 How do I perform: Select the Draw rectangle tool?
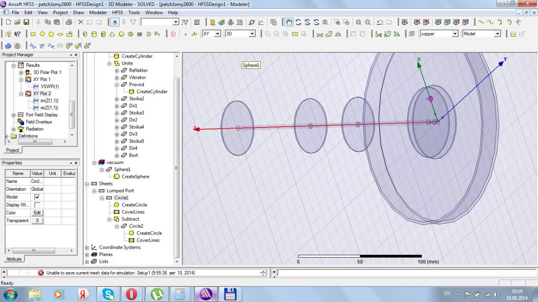click(33, 34)
